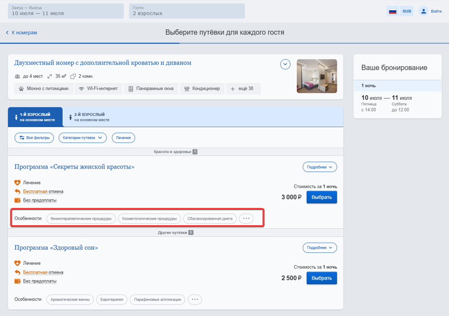
Task: Toggle the Лечение filter chip
Action: coord(123,138)
